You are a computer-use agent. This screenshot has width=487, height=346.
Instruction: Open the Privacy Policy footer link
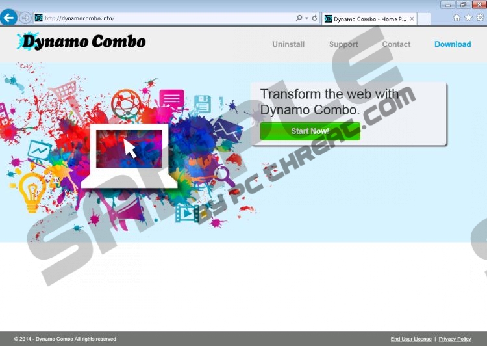click(455, 339)
